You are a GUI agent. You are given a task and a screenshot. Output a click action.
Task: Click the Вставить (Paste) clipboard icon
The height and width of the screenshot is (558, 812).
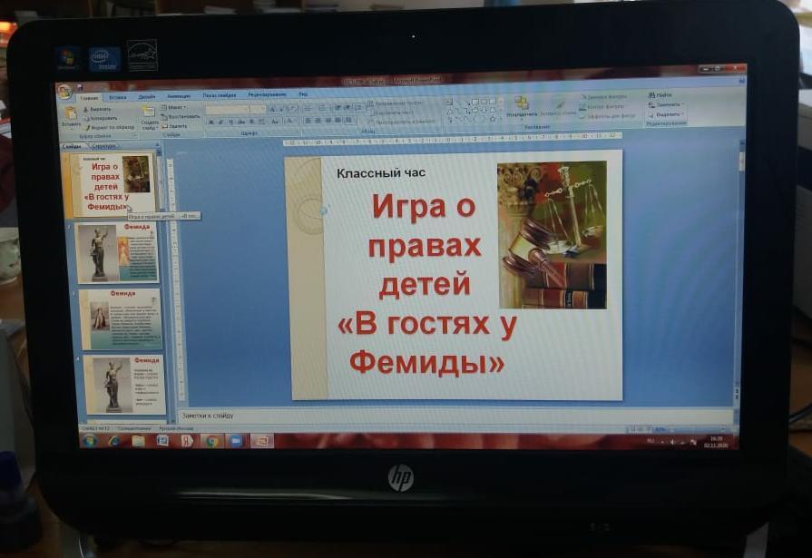coord(70,117)
